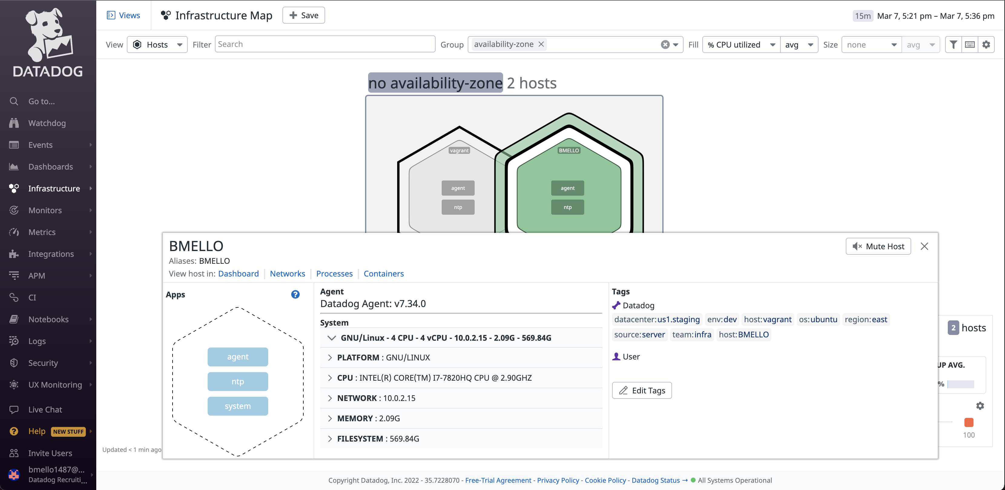The image size is (1005, 490).
Task: Click the region:east tag
Action: pos(866,319)
